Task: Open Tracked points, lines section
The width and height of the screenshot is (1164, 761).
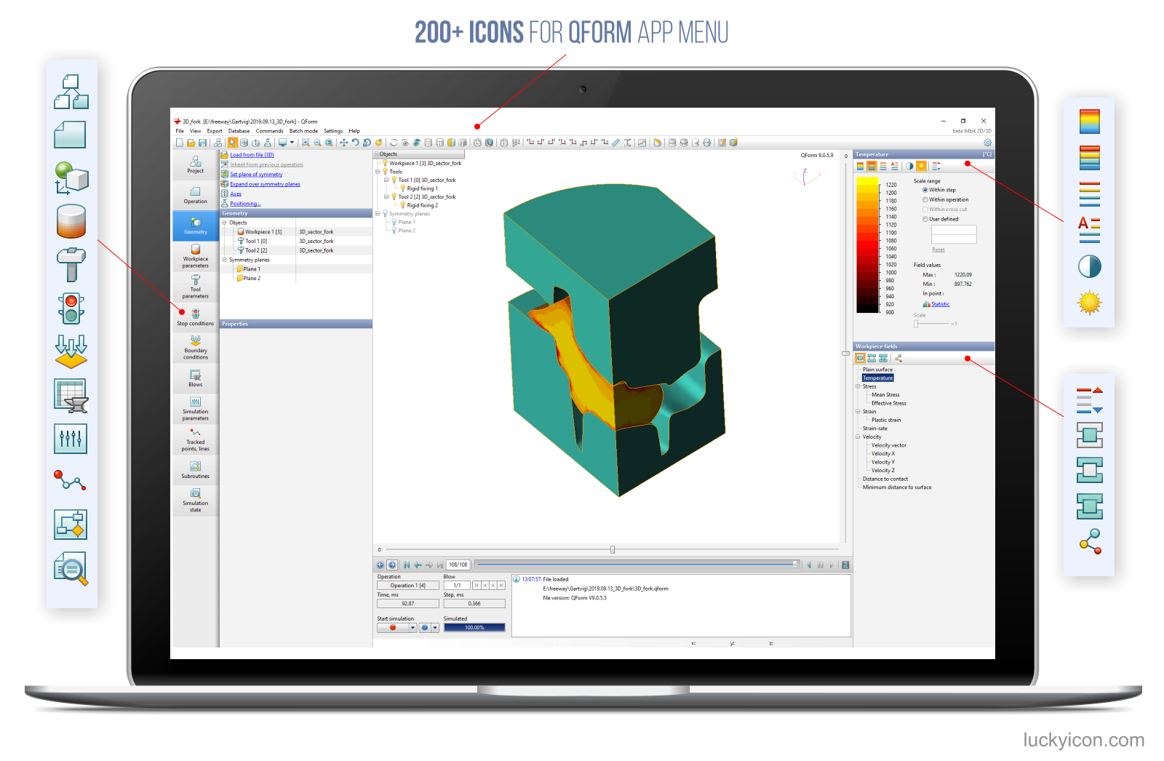Action: click(195, 439)
